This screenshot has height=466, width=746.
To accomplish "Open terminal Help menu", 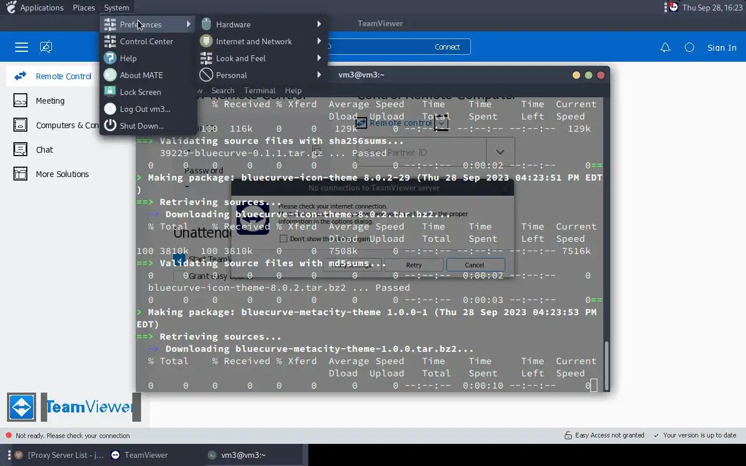I will (x=293, y=90).
